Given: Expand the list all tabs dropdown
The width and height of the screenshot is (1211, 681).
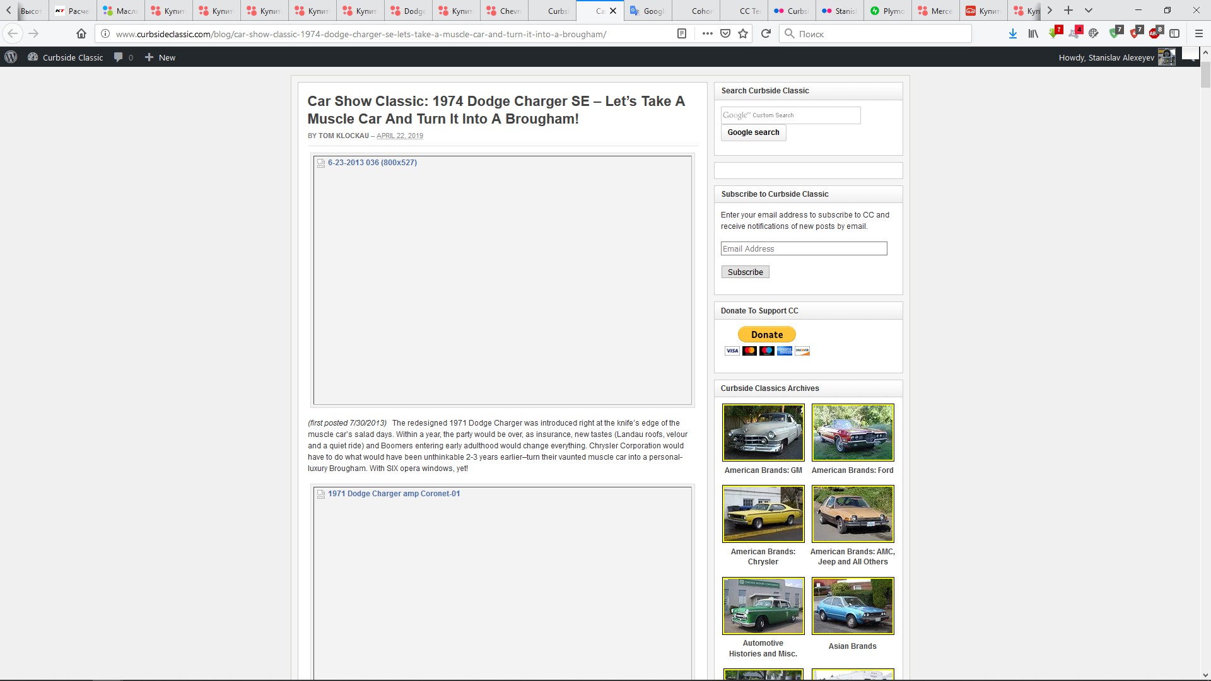Looking at the screenshot, I should (x=1089, y=10).
